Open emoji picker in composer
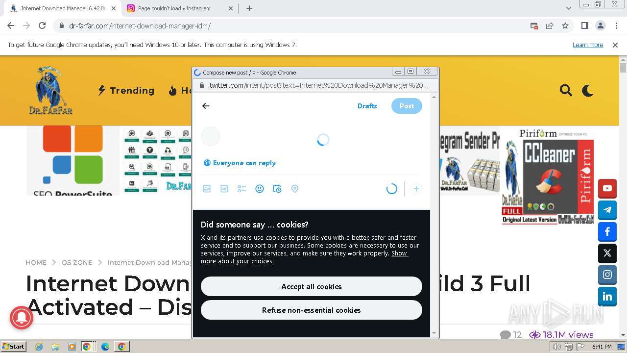Screen dimensions: 627x353 coord(260,189)
